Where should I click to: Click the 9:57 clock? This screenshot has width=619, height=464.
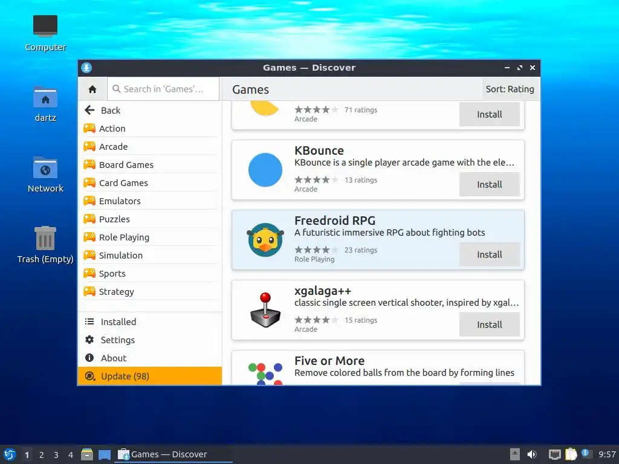point(607,454)
